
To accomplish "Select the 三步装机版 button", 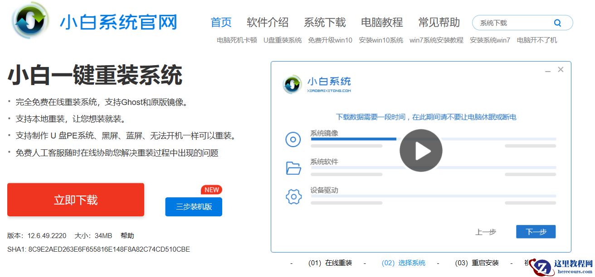I will 194,207.
